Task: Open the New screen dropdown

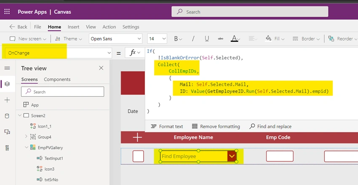Action: coord(28,39)
